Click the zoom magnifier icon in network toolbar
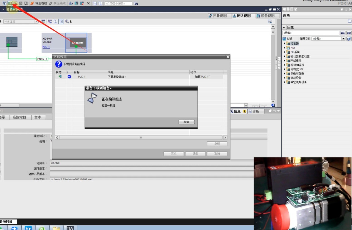This screenshot has height=230, width=352. 67,21
